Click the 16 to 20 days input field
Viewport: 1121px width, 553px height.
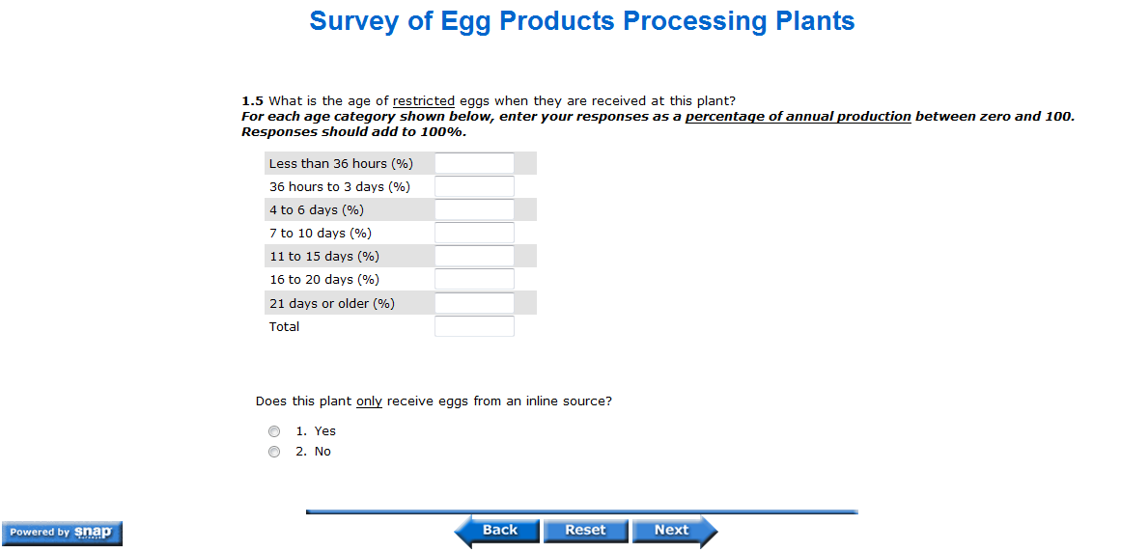(x=474, y=279)
